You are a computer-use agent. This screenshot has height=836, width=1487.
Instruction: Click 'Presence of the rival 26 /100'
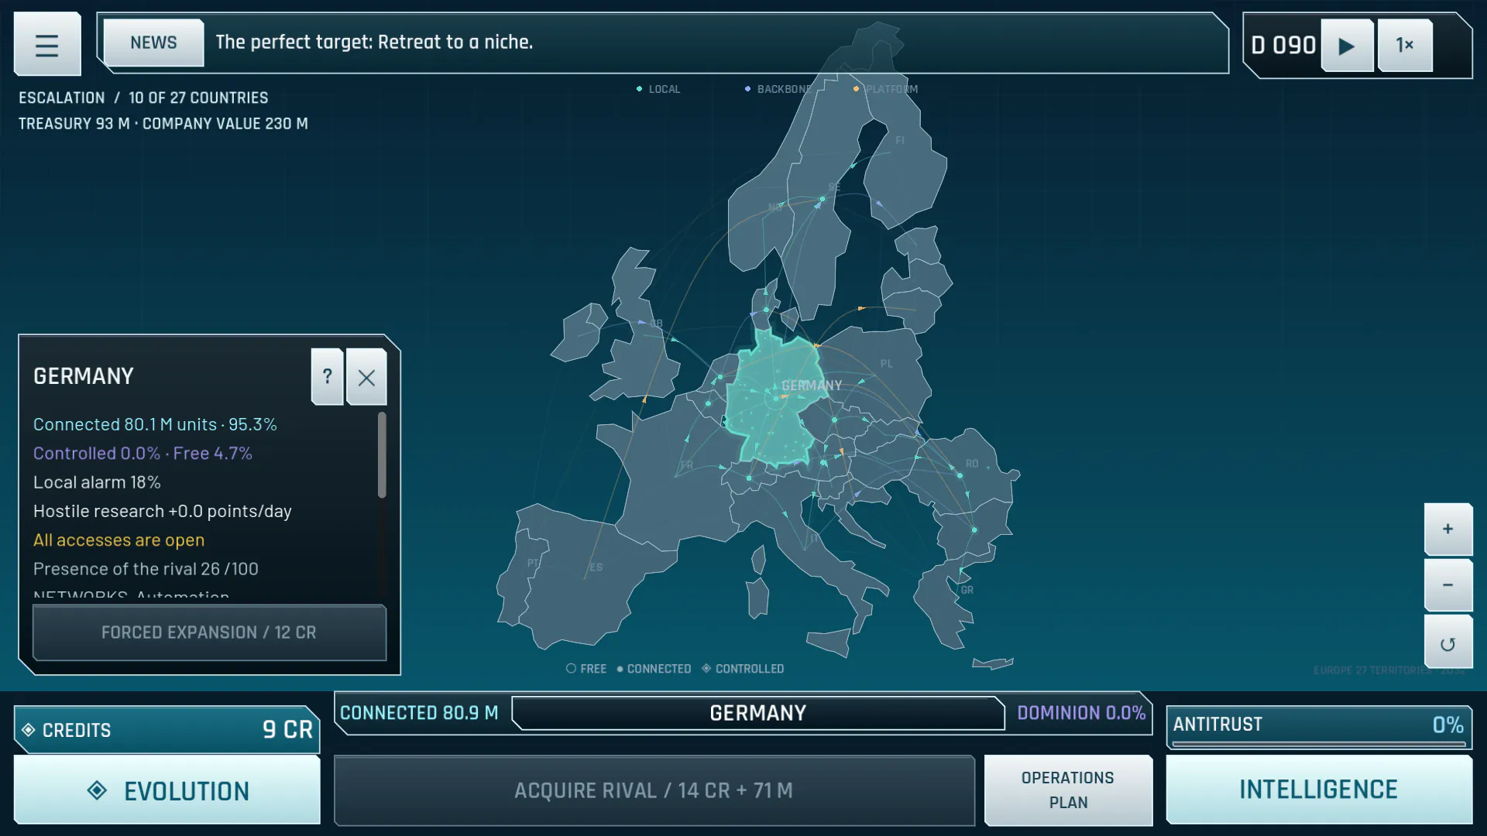(x=146, y=569)
